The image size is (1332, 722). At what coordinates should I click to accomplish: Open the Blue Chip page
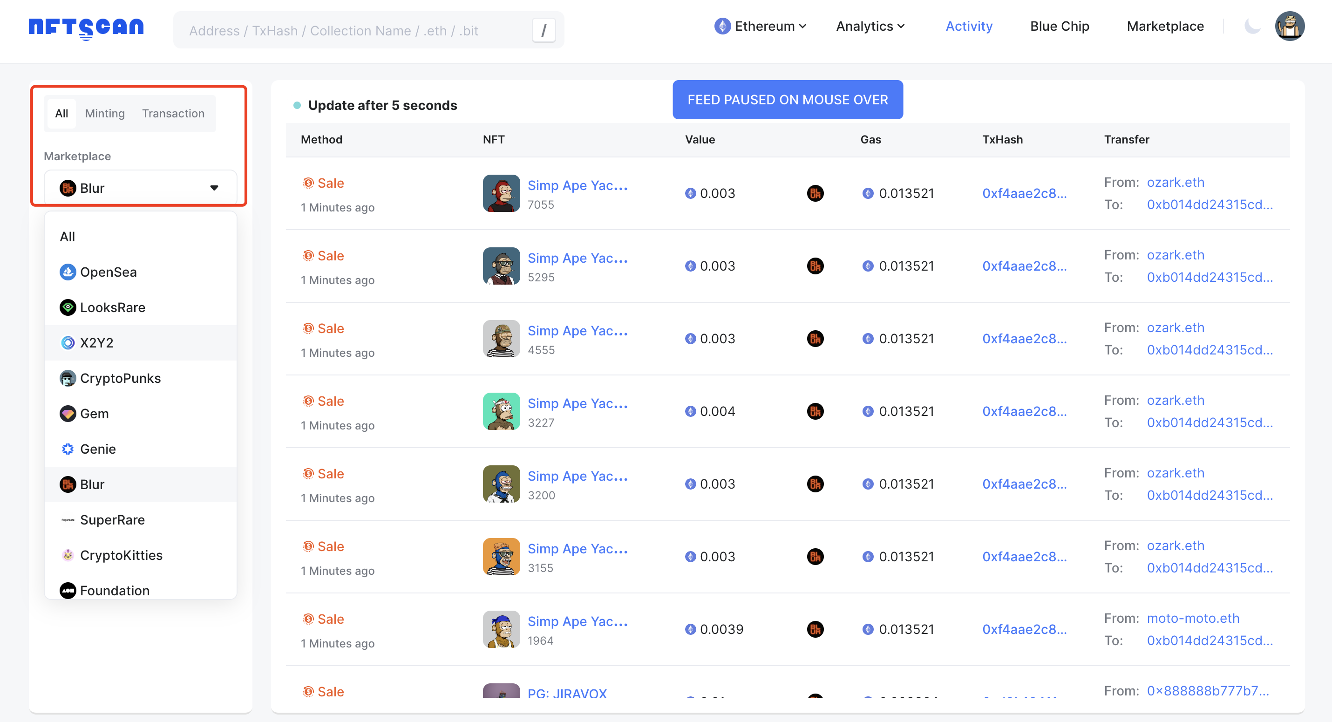1059,26
